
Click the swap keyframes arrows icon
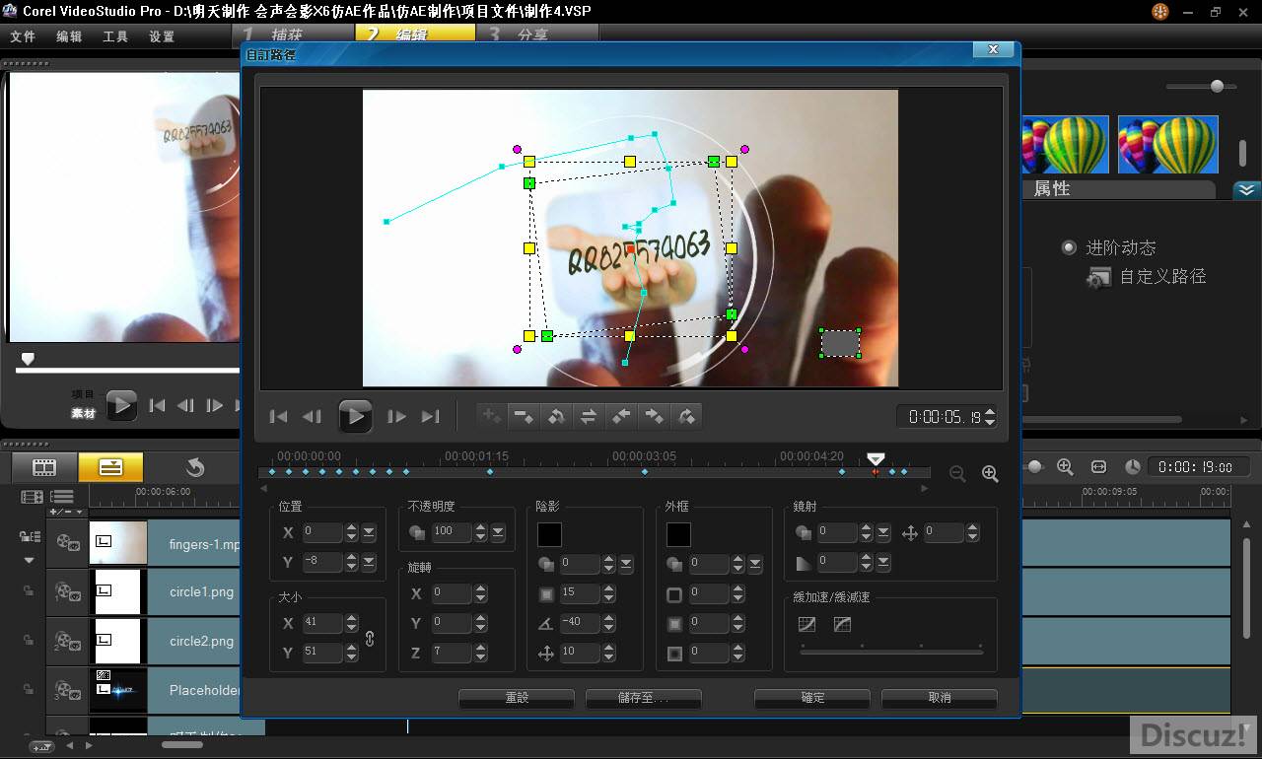(589, 416)
